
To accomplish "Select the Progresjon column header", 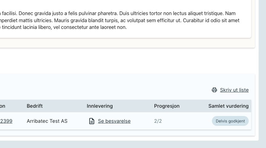I will coord(167,106).
